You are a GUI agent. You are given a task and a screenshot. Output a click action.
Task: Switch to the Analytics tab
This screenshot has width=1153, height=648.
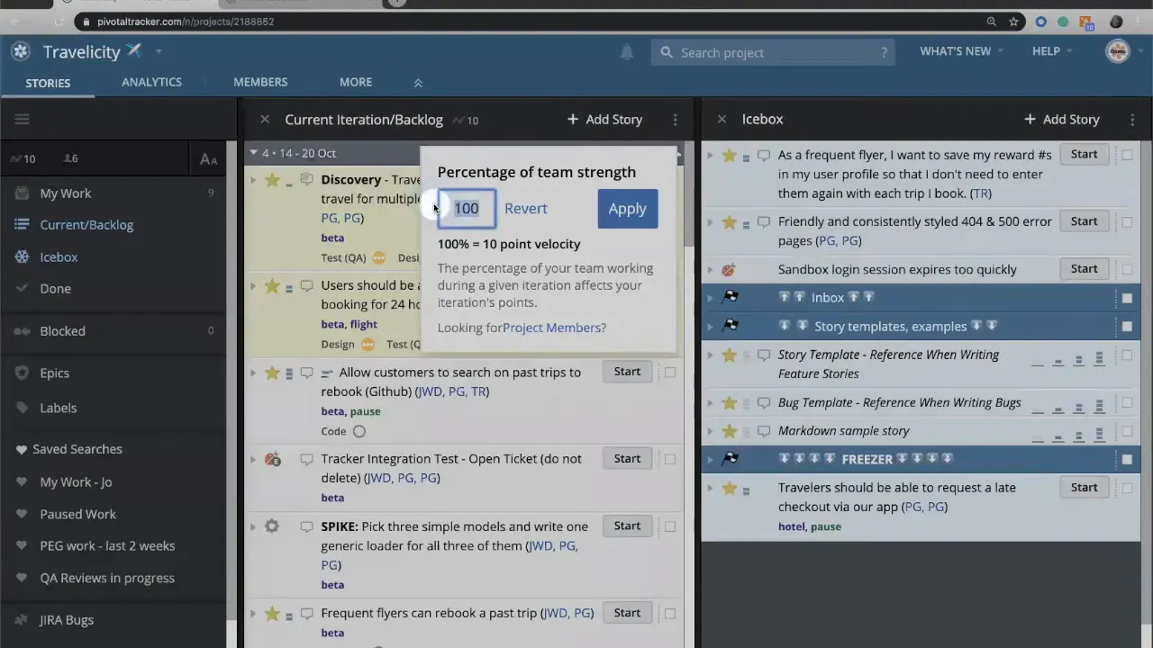(x=151, y=82)
